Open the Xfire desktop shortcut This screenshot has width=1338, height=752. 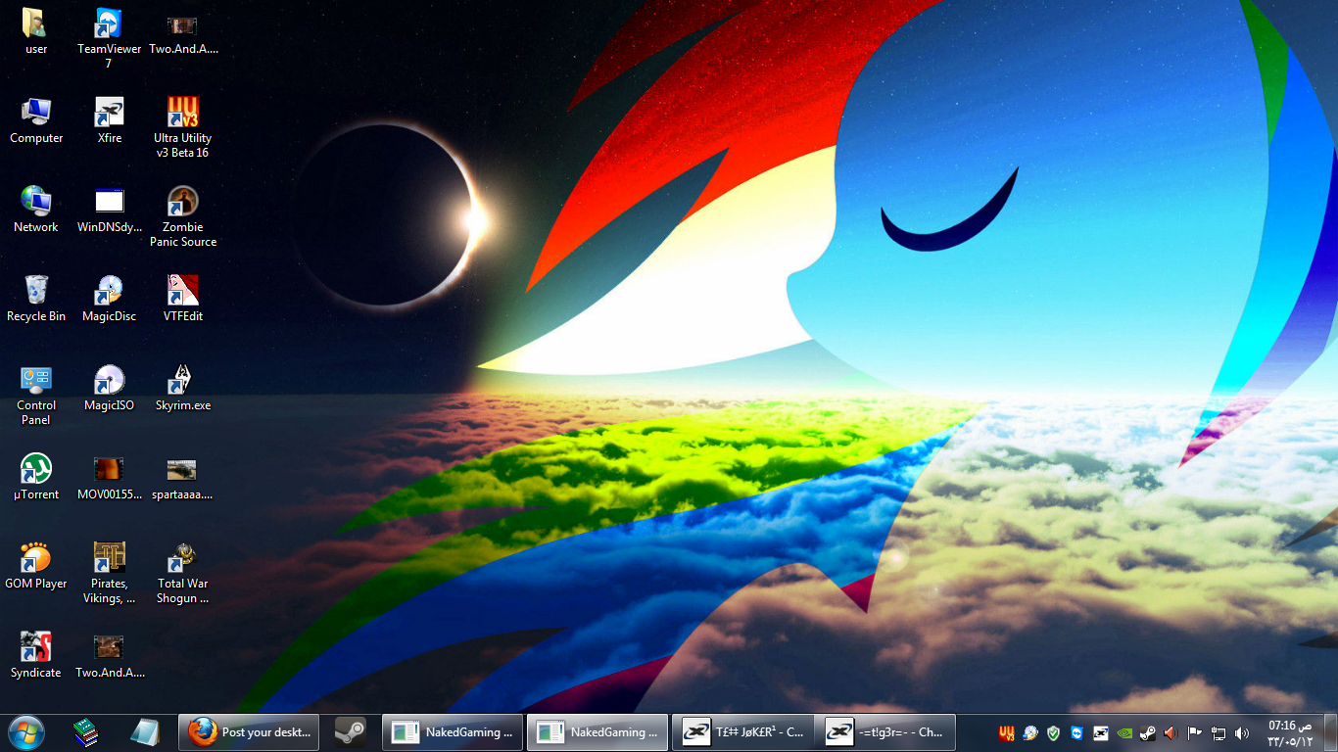pyautogui.click(x=109, y=120)
